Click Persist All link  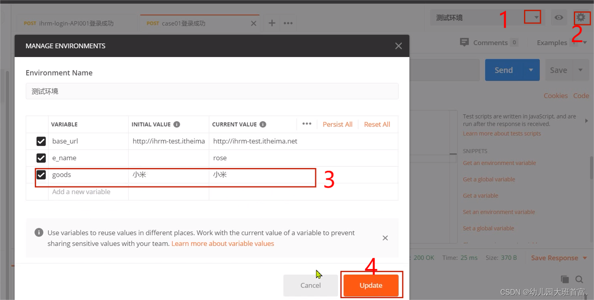[x=338, y=124]
